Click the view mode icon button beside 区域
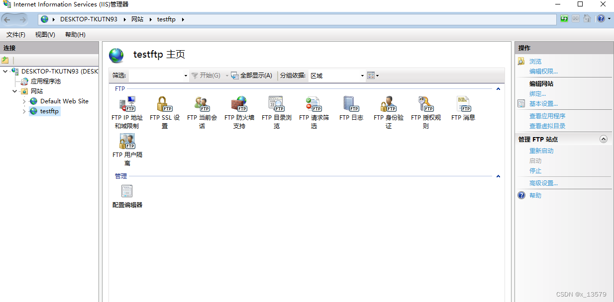This screenshot has height=302, width=614. click(371, 75)
